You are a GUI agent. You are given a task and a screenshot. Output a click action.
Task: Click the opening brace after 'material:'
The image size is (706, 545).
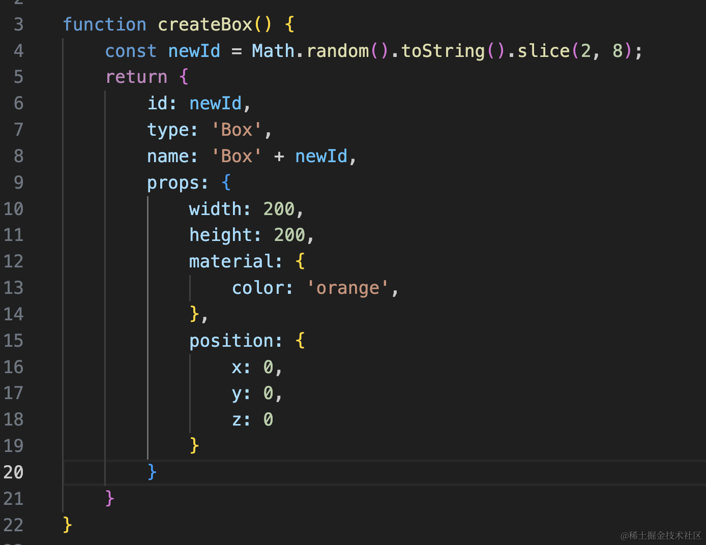click(x=300, y=261)
